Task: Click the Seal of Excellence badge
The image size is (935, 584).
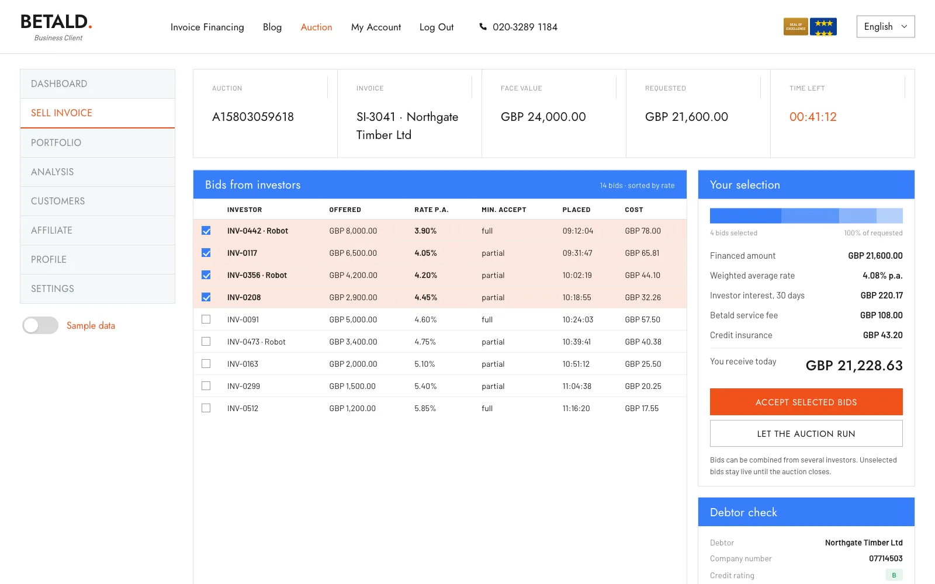Action: [x=795, y=27]
